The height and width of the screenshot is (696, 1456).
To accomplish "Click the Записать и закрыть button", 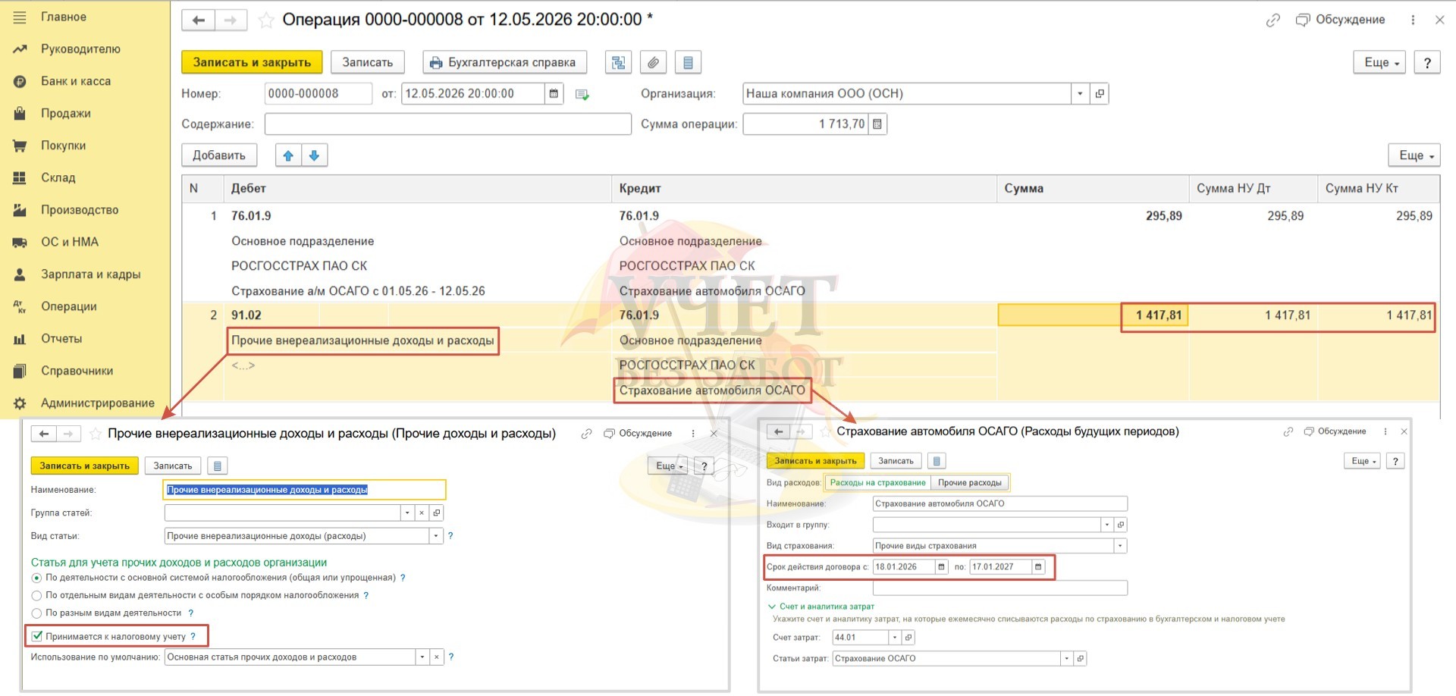I will (x=252, y=62).
